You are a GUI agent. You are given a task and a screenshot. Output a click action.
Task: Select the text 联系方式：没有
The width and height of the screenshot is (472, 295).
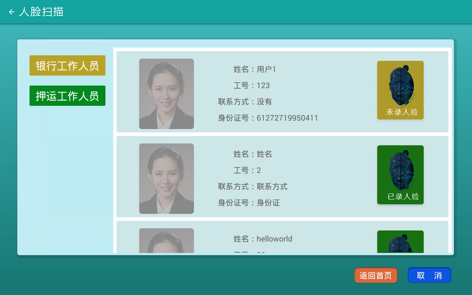245,102
